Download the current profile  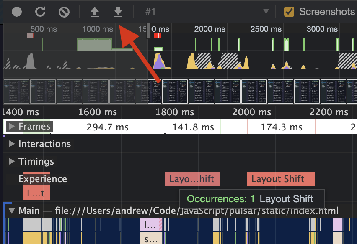[x=118, y=12]
